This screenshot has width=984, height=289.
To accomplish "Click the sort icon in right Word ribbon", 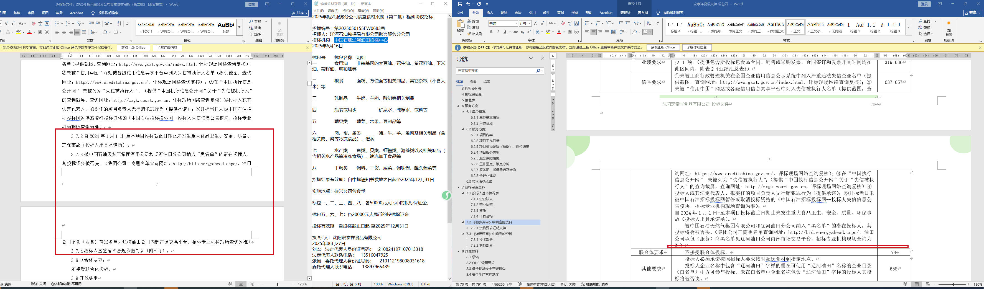I will (649, 24).
